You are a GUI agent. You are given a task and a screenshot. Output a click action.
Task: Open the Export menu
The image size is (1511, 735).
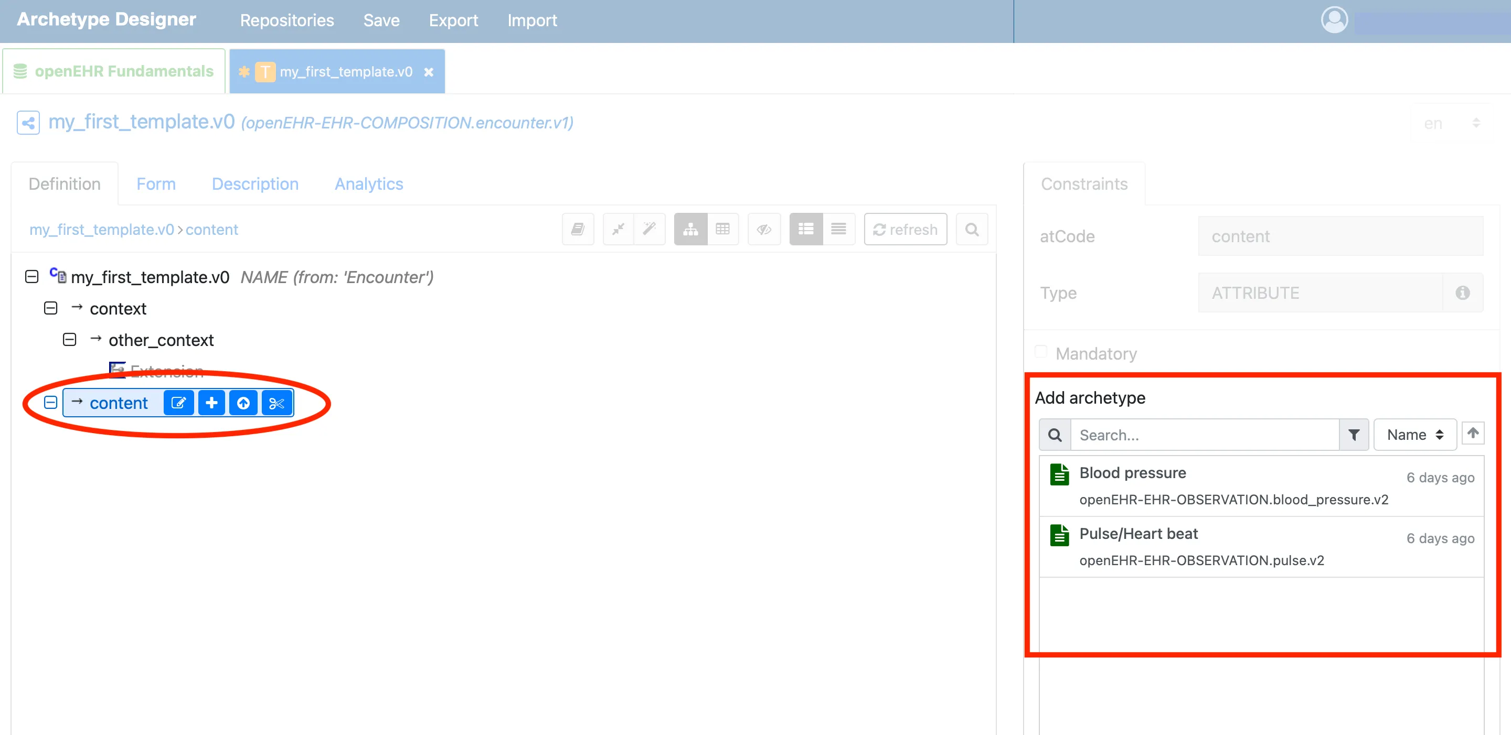pyautogui.click(x=453, y=20)
